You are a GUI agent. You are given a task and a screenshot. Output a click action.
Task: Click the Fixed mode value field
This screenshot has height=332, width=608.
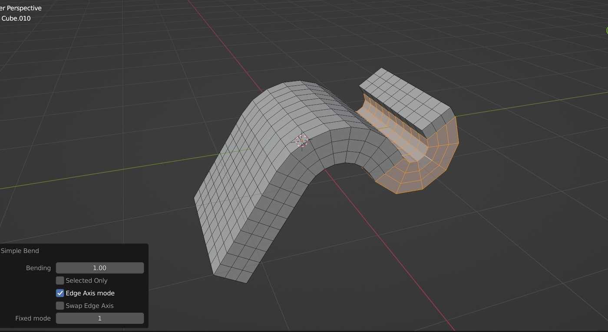point(99,318)
